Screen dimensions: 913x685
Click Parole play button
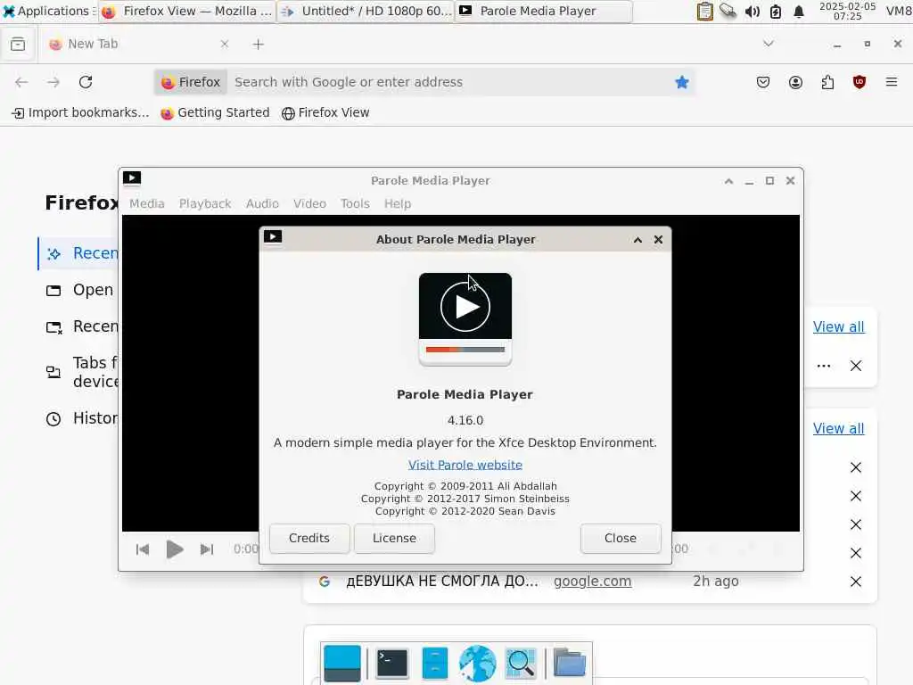pos(174,549)
